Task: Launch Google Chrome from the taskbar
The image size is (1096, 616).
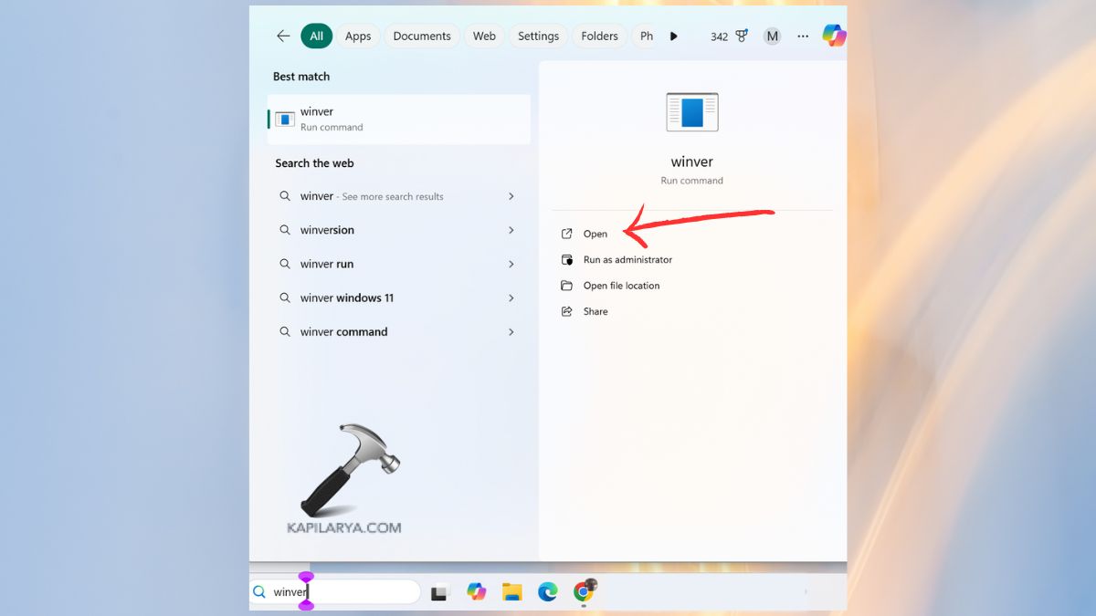Action: pyautogui.click(x=584, y=592)
